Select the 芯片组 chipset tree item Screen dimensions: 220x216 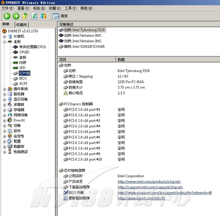25,73
